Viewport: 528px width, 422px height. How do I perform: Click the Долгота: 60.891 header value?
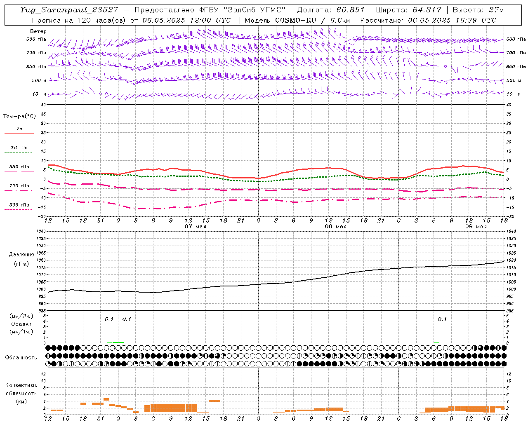pos(331,10)
